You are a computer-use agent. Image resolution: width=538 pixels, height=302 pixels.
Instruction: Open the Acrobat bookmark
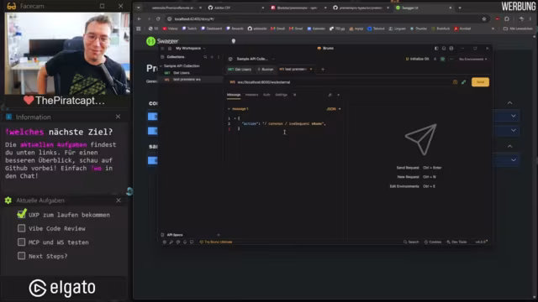(x=462, y=29)
